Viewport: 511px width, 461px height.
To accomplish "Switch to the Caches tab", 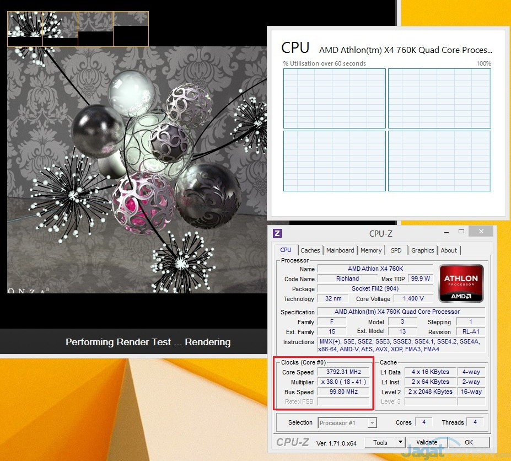I will 310,250.
